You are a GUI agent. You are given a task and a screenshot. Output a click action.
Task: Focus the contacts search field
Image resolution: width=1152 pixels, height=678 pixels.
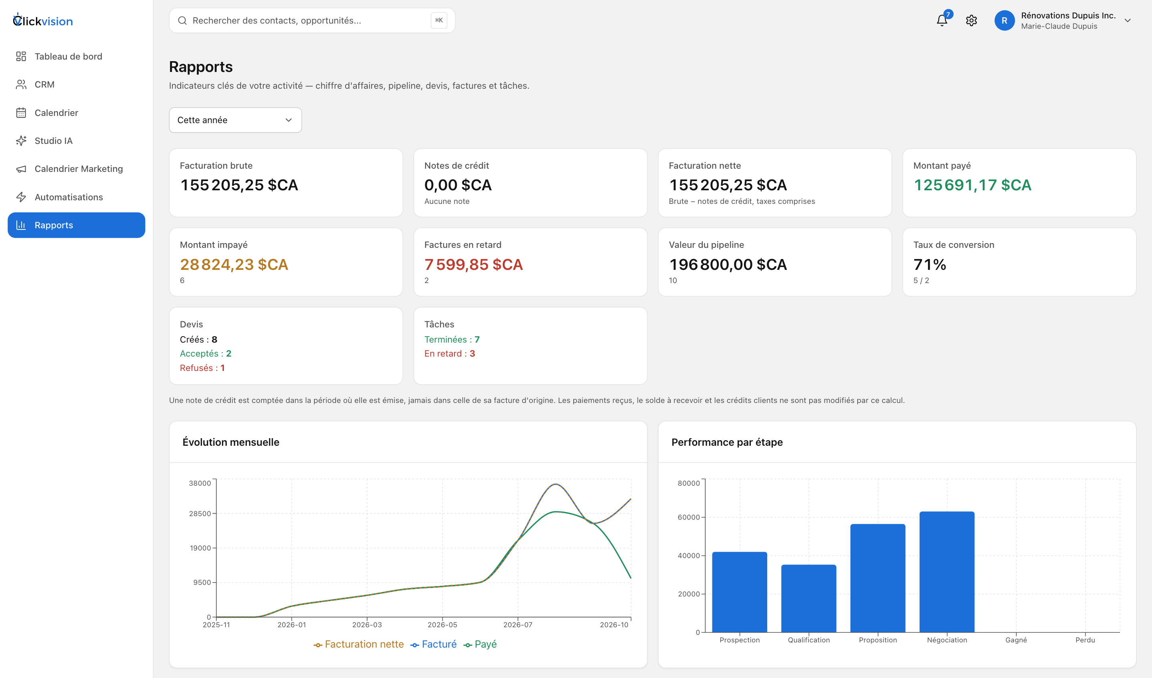(x=312, y=20)
